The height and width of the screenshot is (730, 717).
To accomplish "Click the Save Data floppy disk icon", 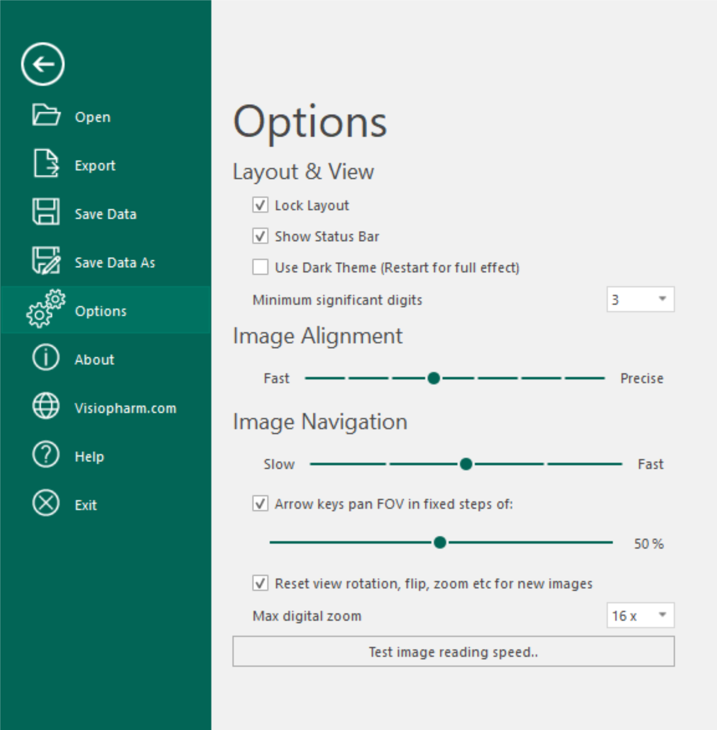I will pos(46,212).
